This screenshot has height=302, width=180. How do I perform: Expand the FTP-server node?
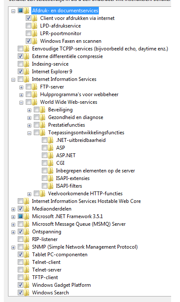[x=21, y=87]
